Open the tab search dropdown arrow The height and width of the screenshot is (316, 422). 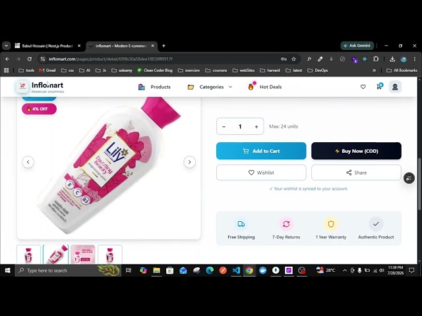[x=6, y=46]
